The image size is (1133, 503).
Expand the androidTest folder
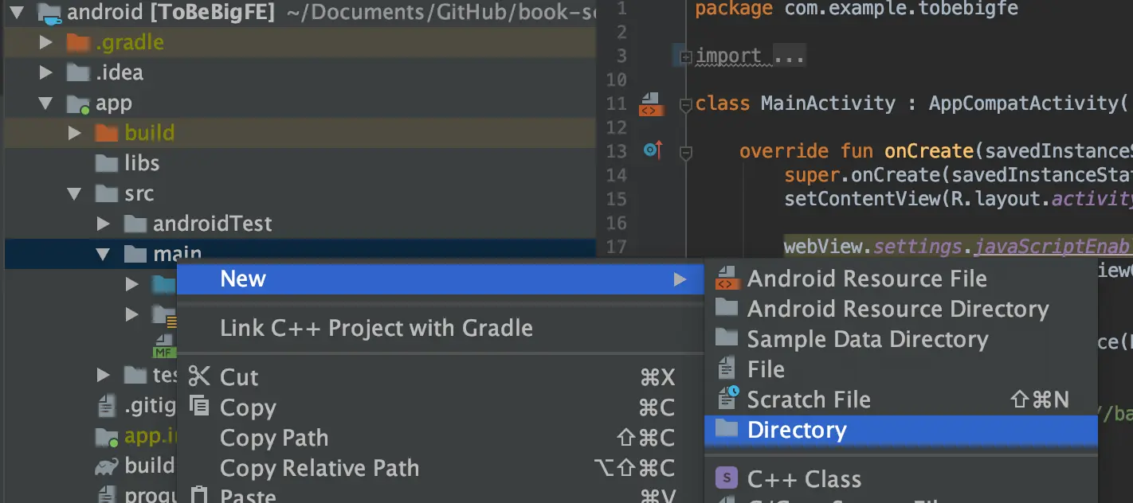point(104,224)
